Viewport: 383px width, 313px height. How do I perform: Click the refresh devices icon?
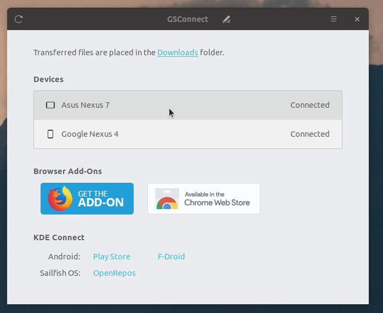(x=19, y=19)
